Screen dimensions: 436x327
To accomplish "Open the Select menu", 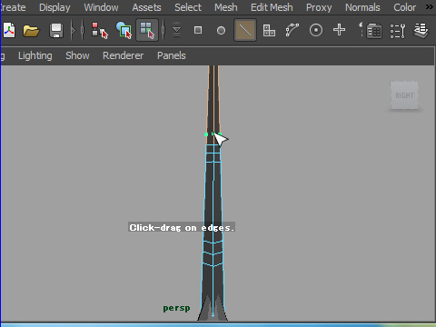I will (x=188, y=7).
